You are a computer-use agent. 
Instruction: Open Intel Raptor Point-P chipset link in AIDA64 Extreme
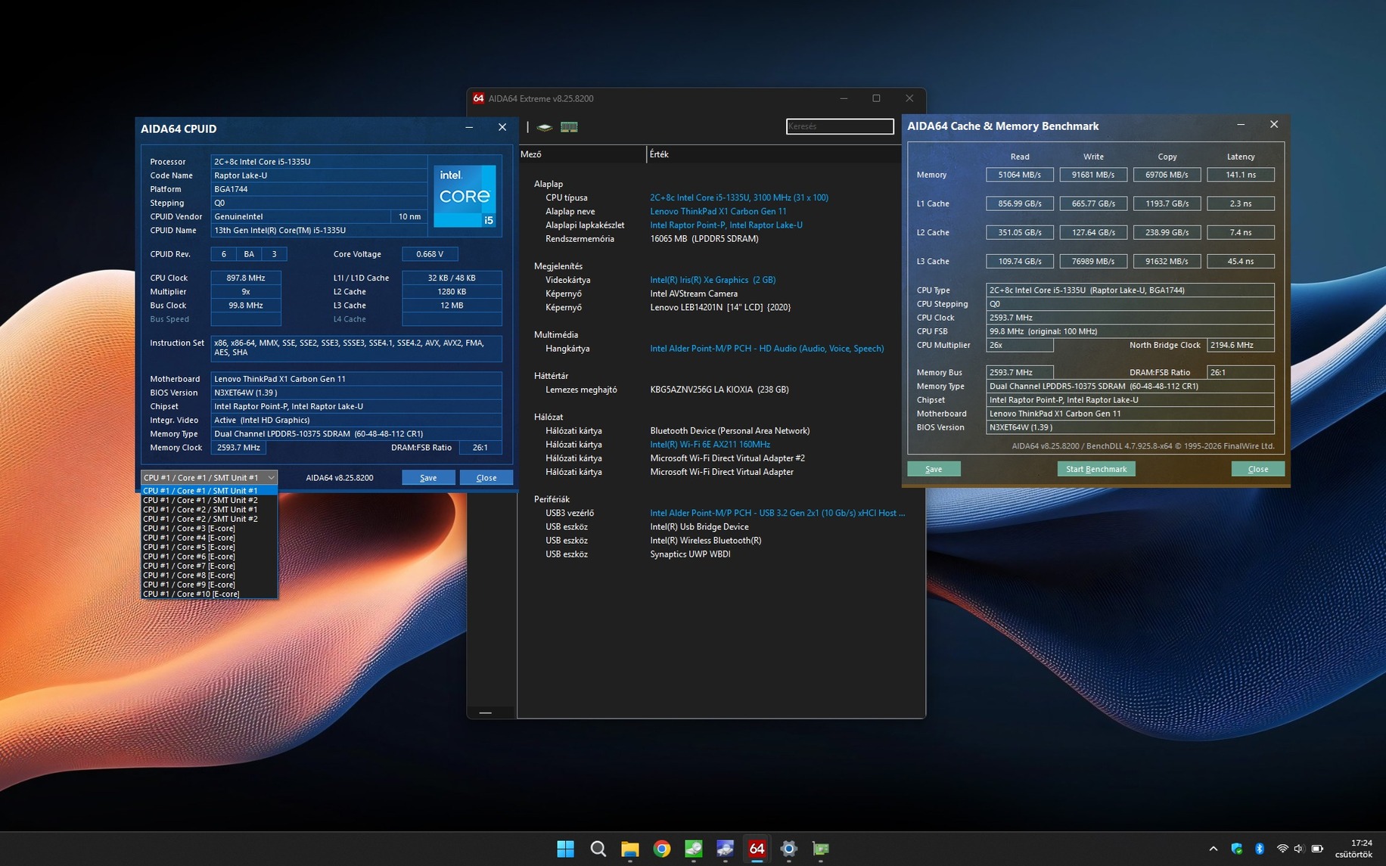pyautogui.click(x=726, y=225)
